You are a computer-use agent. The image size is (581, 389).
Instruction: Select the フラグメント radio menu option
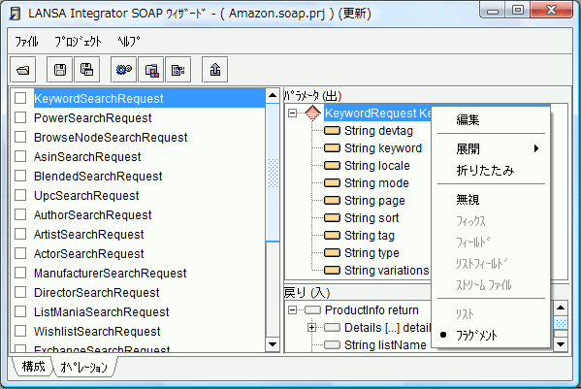pyautogui.click(x=476, y=335)
